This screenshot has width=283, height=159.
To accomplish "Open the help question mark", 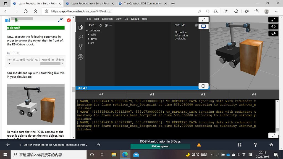I will click(x=255, y=145).
